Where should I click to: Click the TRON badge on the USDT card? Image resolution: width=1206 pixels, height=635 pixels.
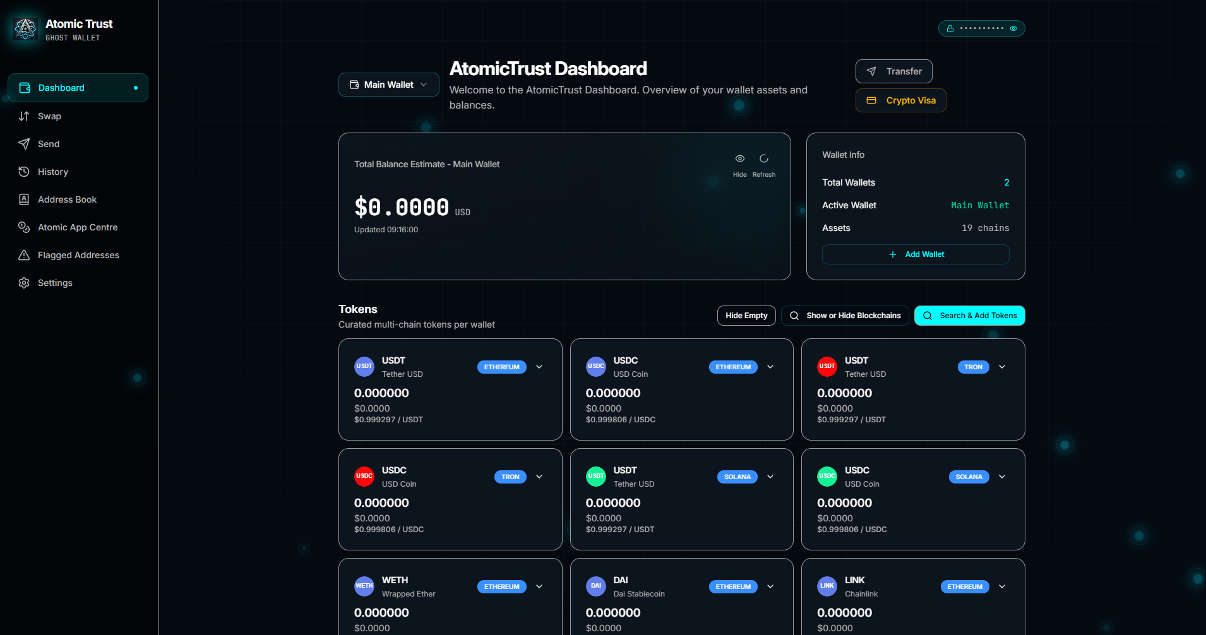point(974,367)
